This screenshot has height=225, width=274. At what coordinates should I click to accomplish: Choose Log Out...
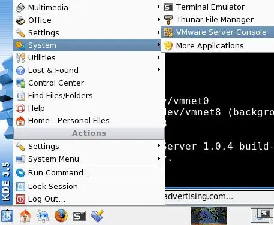[89, 199]
